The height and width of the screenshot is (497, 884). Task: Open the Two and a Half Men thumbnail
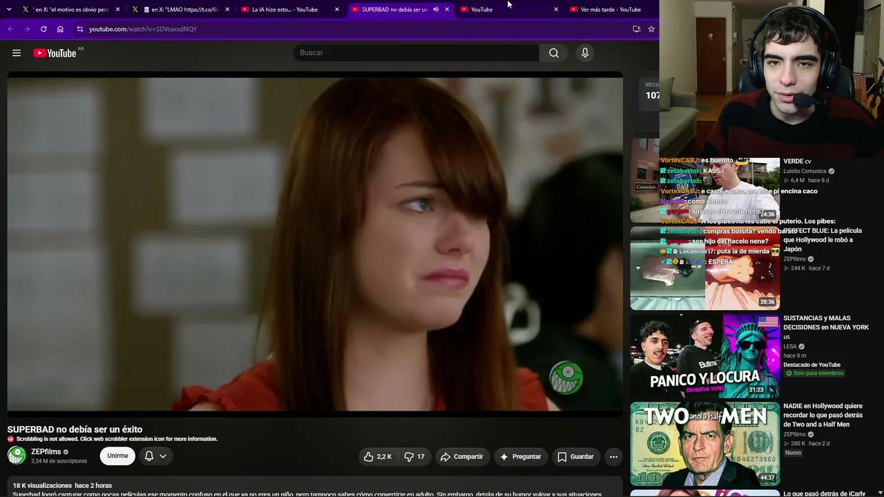pos(705,444)
